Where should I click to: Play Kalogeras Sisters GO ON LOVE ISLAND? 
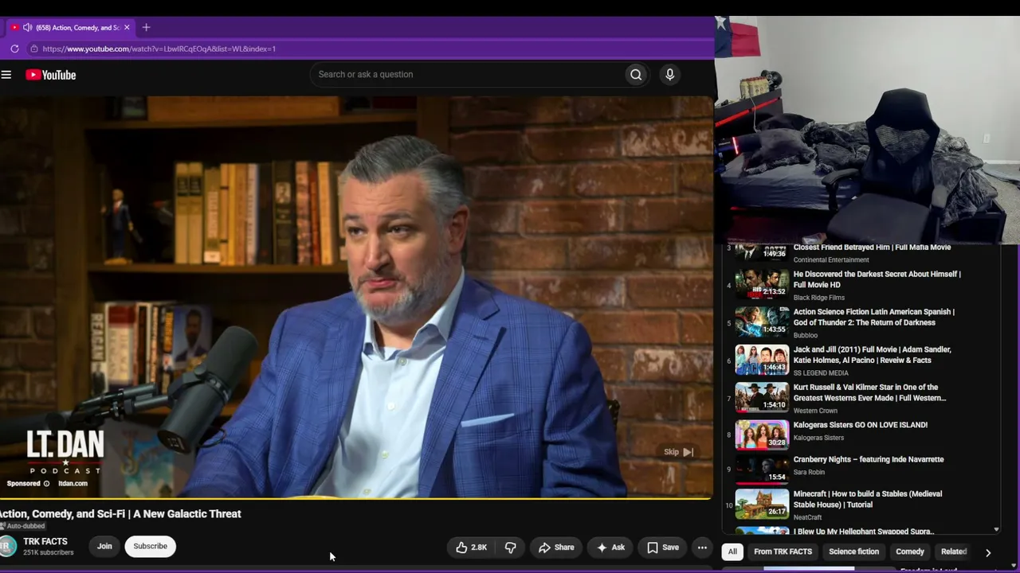click(861, 425)
